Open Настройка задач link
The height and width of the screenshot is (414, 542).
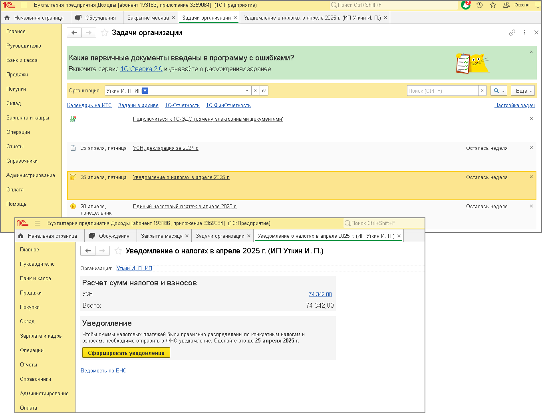pos(514,105)
